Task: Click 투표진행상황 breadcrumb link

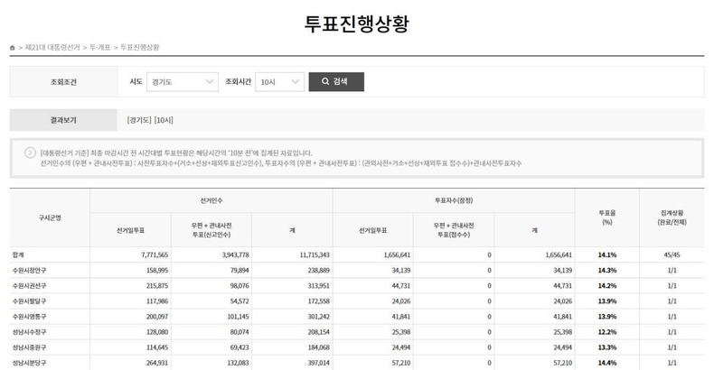Action: tap(140, 47)
